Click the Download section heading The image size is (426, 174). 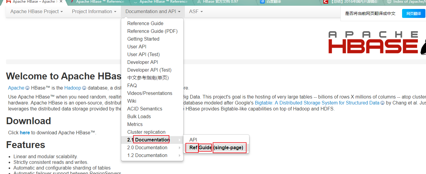click(29, 121)
